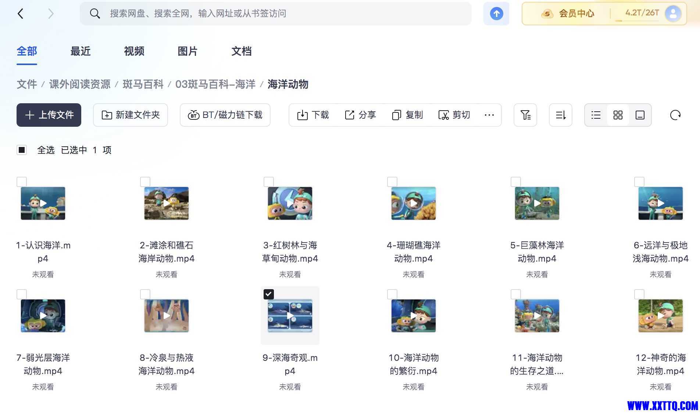Play the 9-深海奇观 video thumbnail
This screenshot has width=700, height=413.
[290, 316]
